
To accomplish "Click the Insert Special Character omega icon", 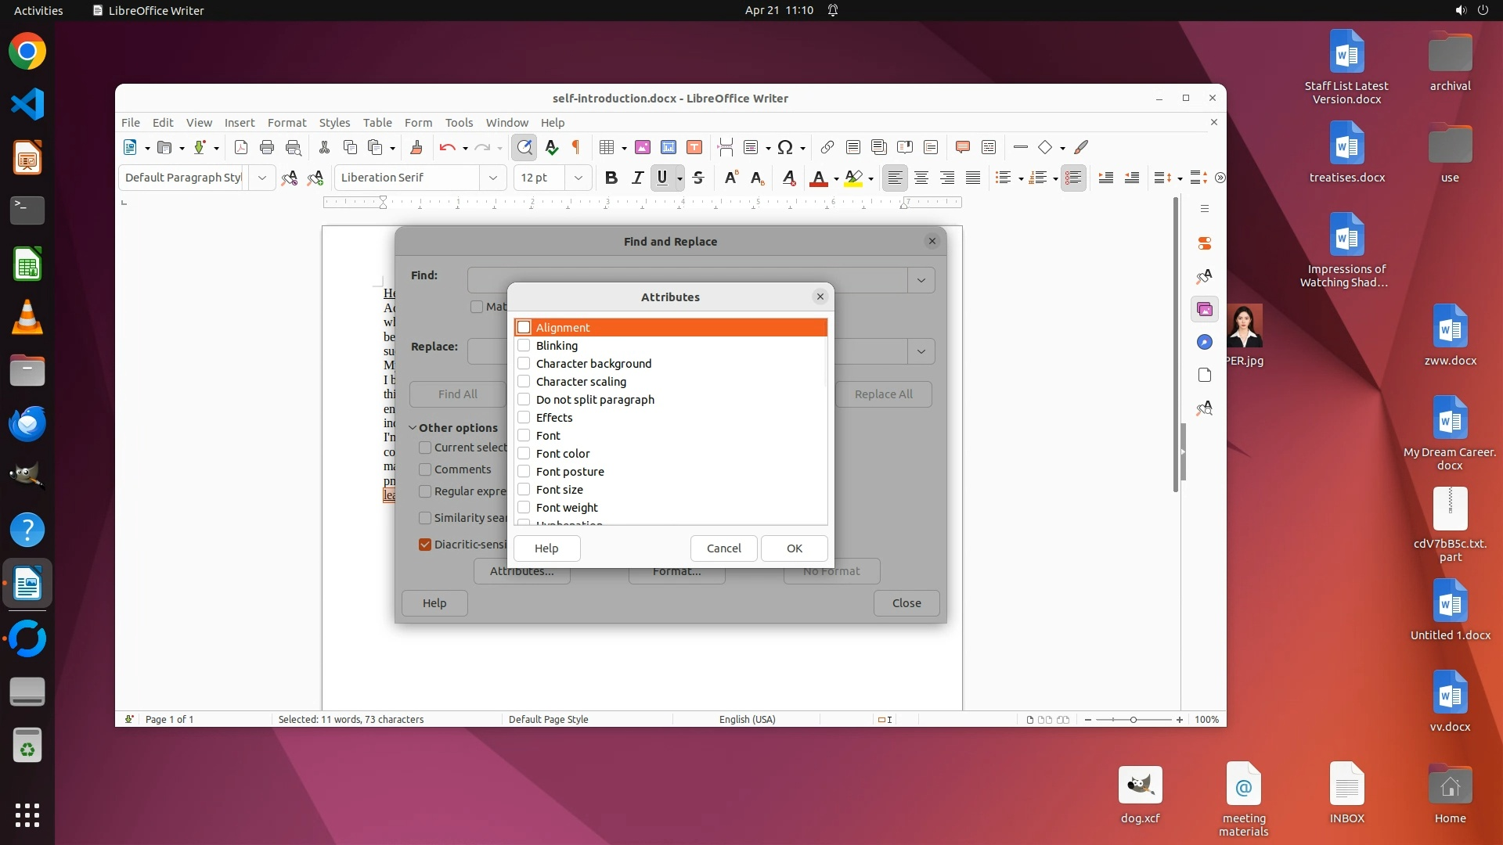I will click(785, 147).
